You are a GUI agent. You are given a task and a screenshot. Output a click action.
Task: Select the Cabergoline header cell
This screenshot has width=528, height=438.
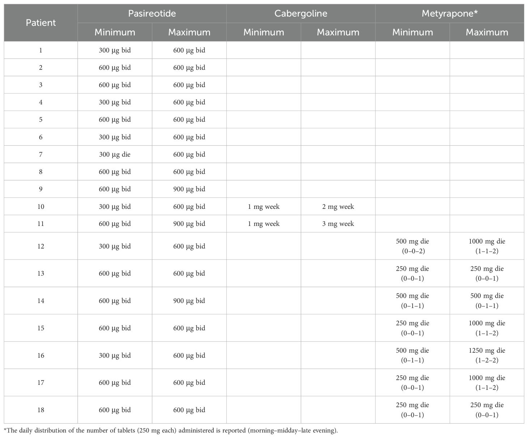[x=301, y=14]
